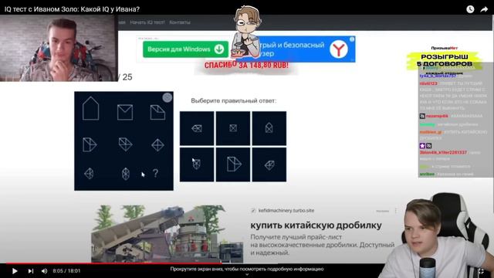Click the house-shaped figure in puzzle grid

click(x=91, y=108)
